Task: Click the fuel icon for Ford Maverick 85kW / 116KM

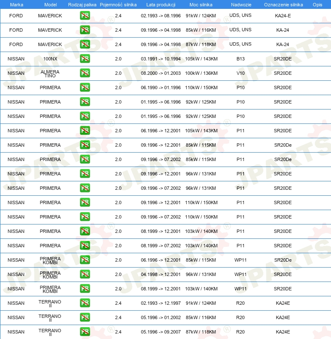Action: click(x=85, y=30)
